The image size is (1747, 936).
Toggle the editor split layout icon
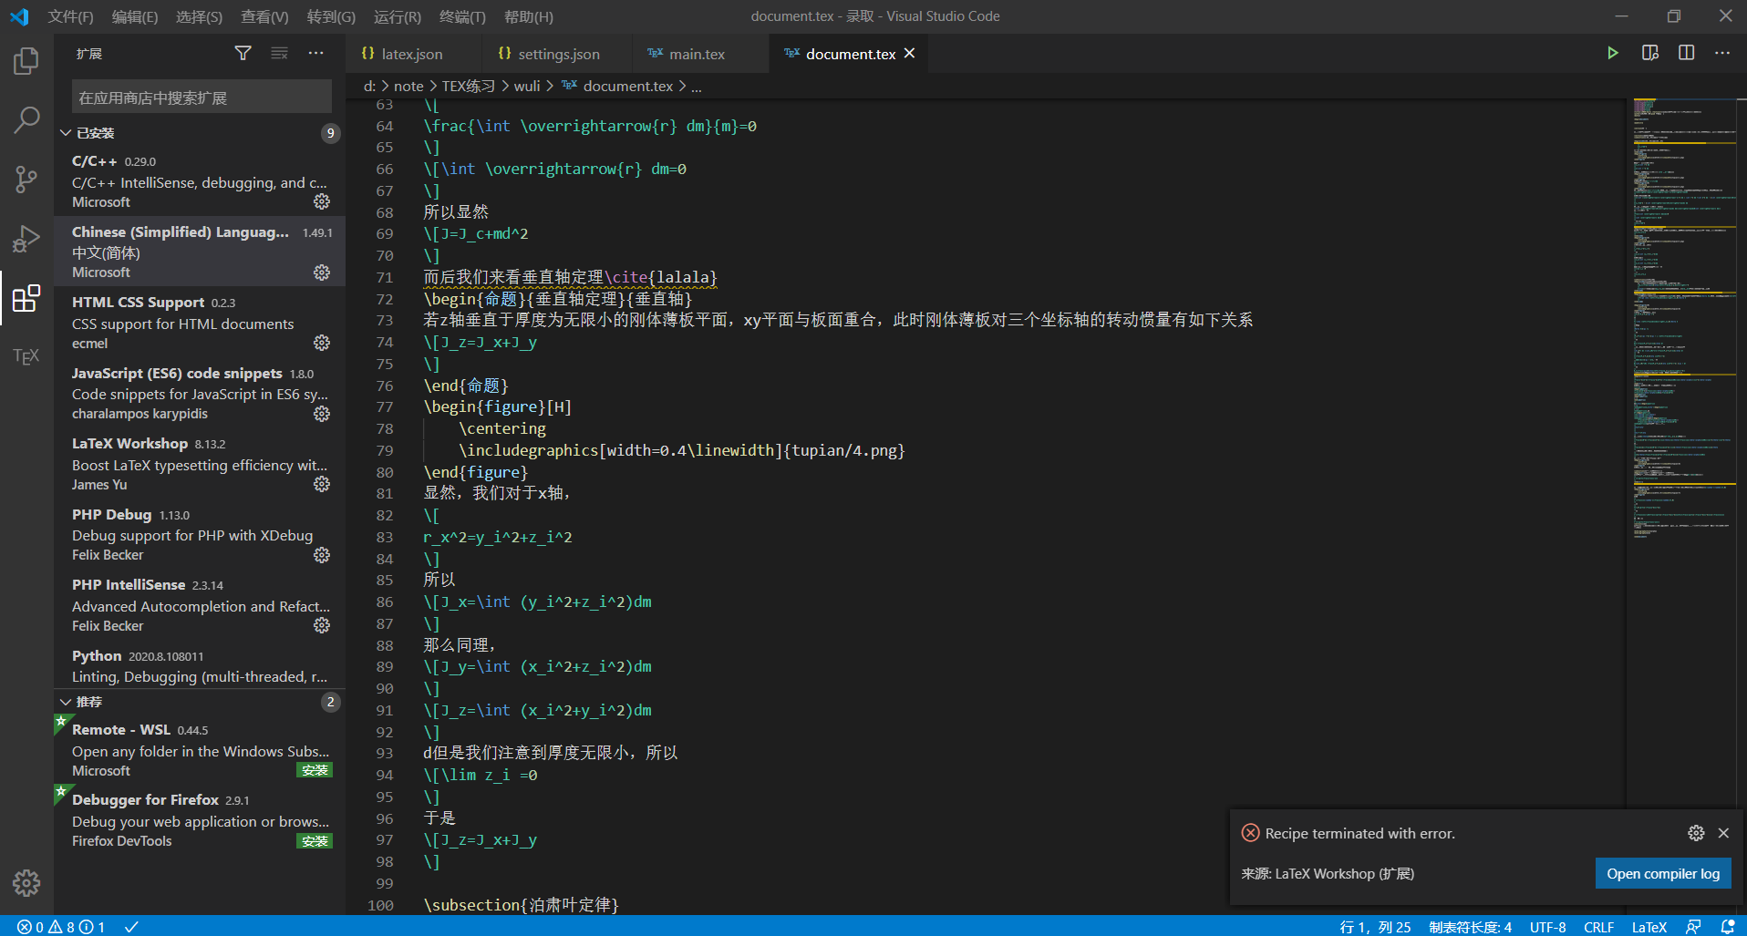tap(1686, 53)
